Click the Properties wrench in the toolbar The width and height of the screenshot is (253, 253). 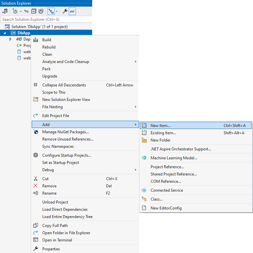tap(65, 11)
